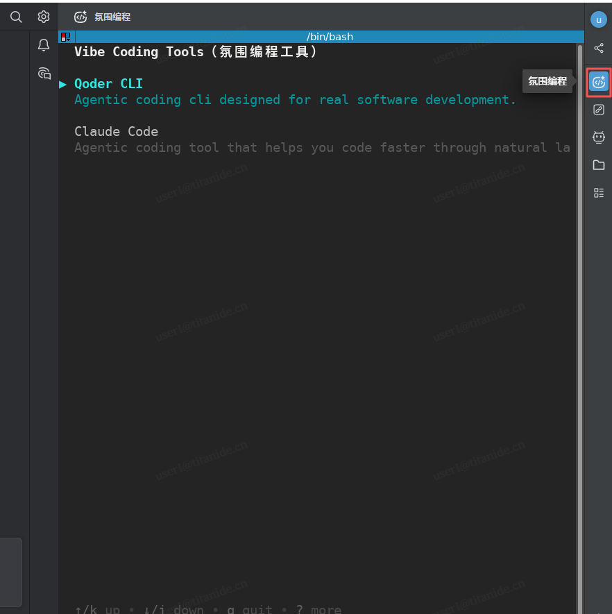Click the Qoder CLI description line

[295, 100]
